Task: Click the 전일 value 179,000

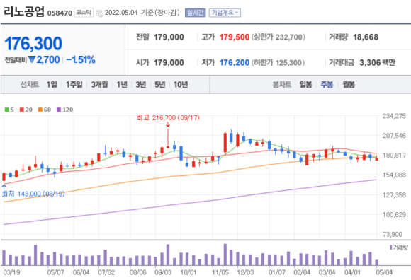Action: click(x=169, y=37)
